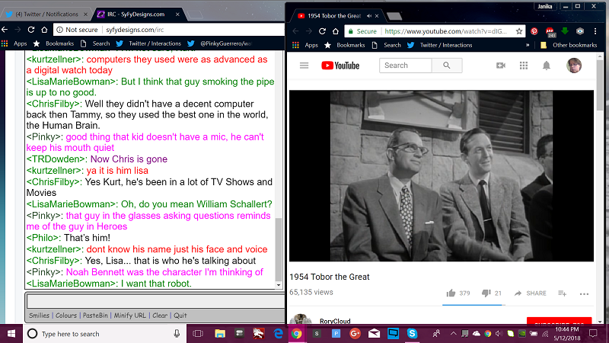Screen dimensions: 609x343
Task: Open Colours in IRC chat toolbar
Action: pos(66,316)
